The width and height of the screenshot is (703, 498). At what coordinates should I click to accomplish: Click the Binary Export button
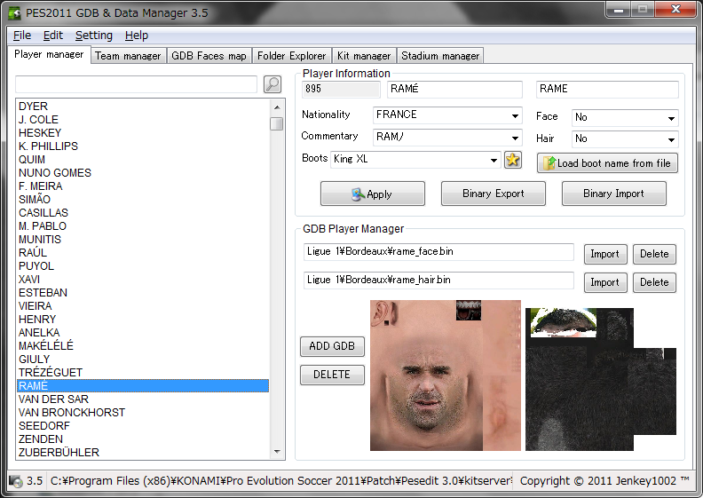[x=493, y=194]
